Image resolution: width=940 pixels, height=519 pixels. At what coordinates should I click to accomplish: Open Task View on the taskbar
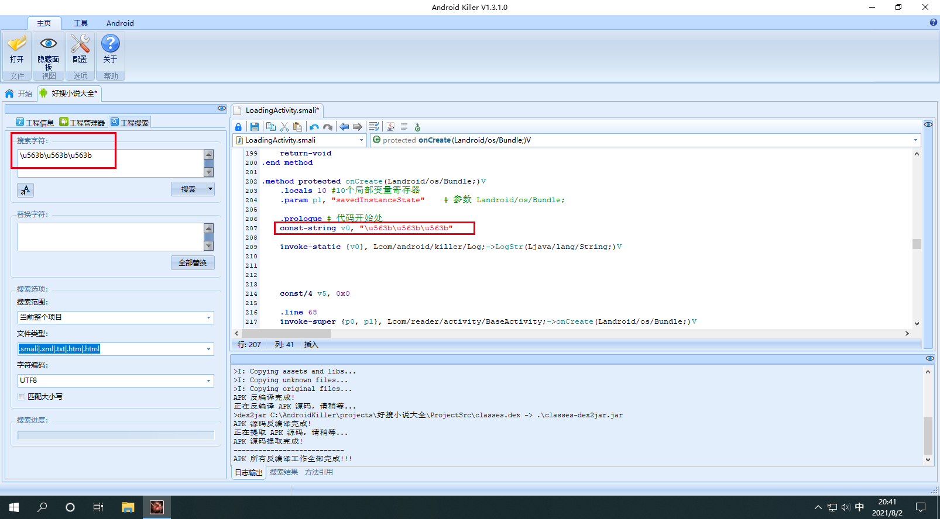click(x=98, y=507)
